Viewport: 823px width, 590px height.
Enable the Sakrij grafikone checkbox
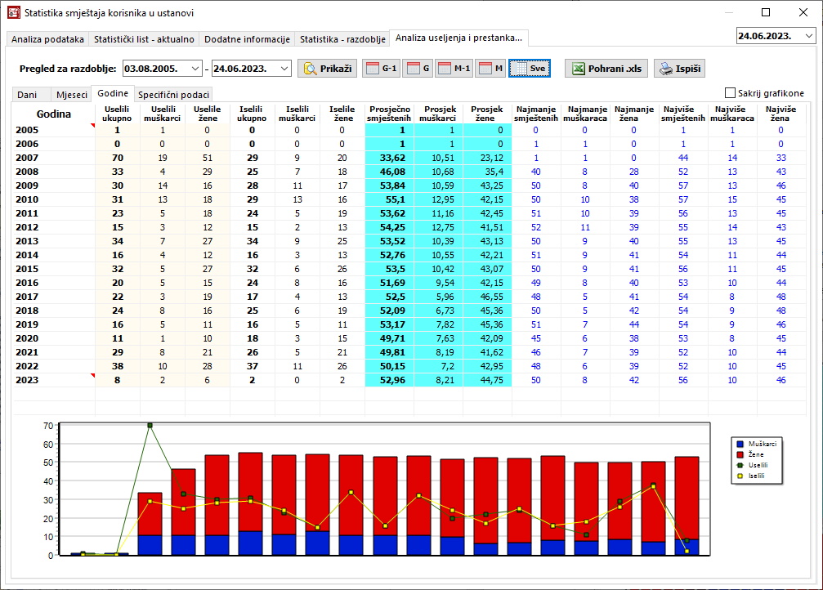click(731, 93)
